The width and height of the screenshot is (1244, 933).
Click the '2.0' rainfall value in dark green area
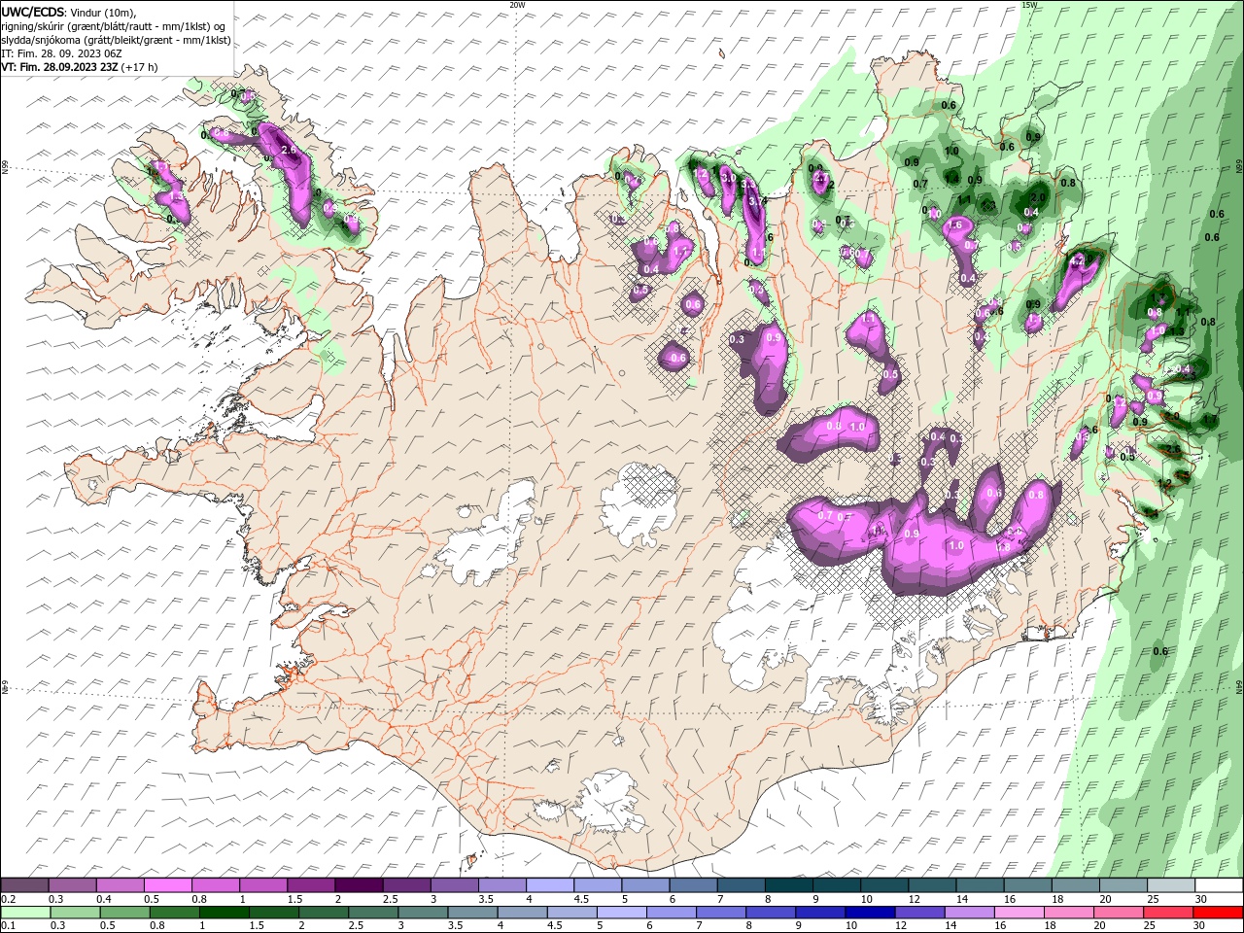click(1038, 197)
